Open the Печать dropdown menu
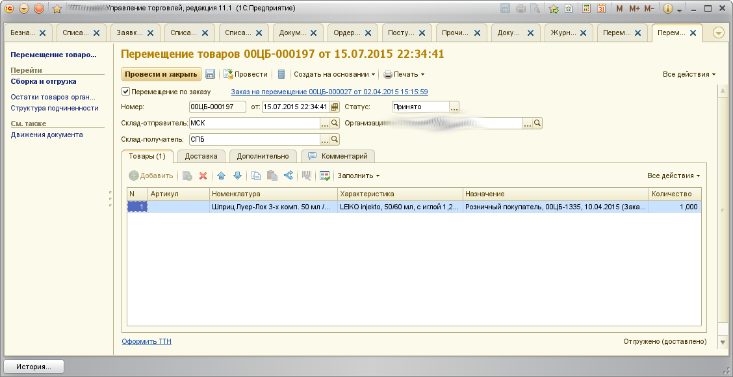733x377 pixels. click(404, 74)
